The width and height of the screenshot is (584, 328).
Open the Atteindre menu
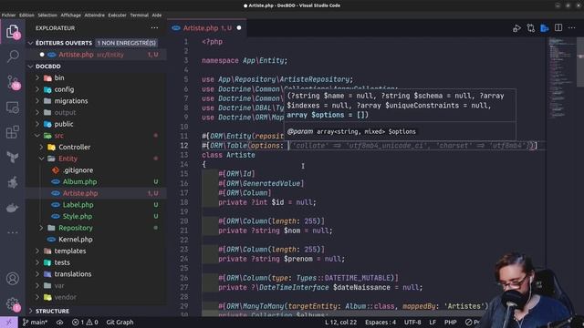[95, 15]
